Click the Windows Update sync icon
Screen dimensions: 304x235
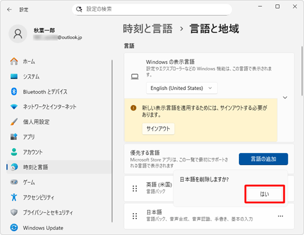[x=14, y=228]
